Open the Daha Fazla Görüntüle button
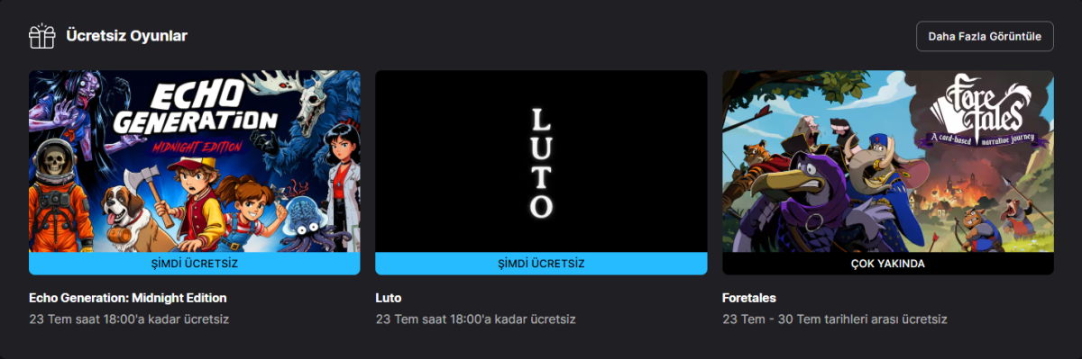The image size is (1082, 359). coord(985,37)
